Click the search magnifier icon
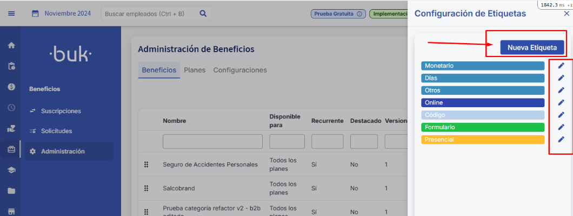573x216 pixels. [203, 13]
